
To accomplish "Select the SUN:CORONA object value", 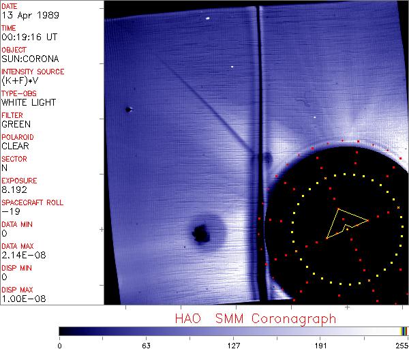I will [x=30, y=59].
